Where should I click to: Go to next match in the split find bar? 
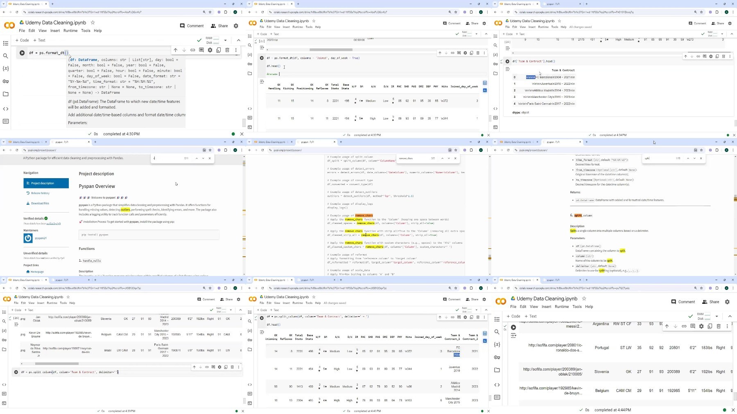coord(694,158)
